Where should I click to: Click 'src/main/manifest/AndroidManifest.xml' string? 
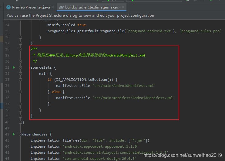click(x=133, y=98)
